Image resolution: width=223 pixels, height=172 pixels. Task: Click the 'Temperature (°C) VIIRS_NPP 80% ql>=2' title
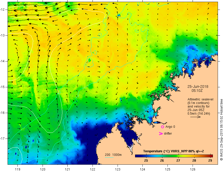[x=173, y=151]
